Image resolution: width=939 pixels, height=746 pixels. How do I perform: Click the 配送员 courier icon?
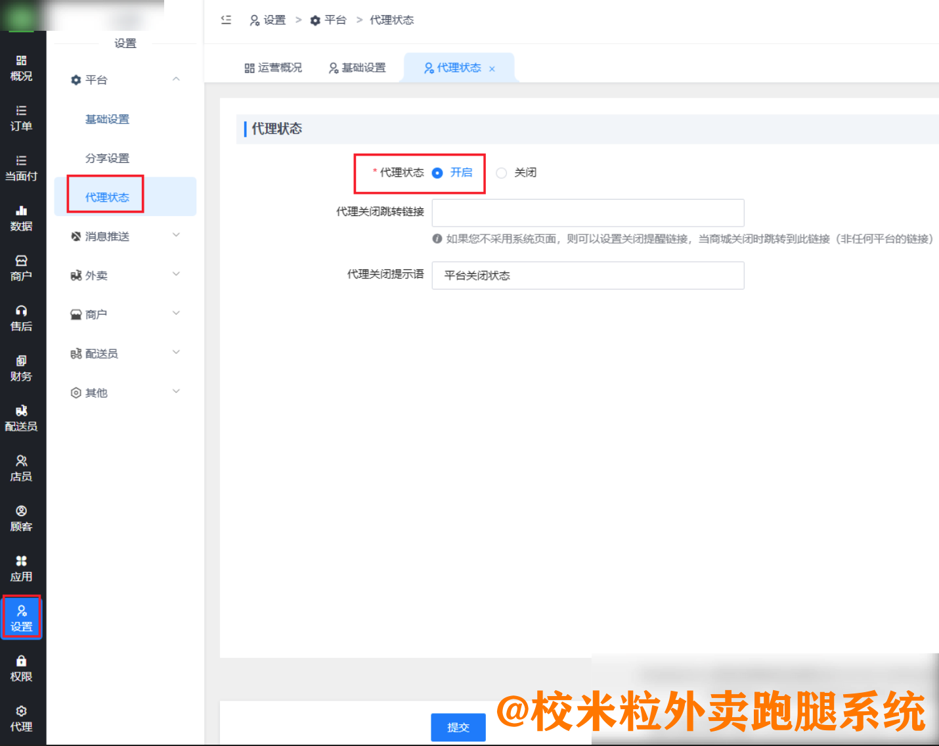click(x=22, y=418)
